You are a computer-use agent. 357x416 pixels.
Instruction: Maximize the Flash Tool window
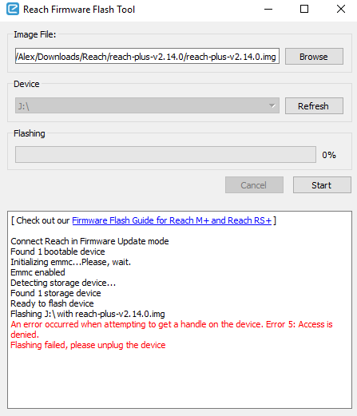(304, 10)
